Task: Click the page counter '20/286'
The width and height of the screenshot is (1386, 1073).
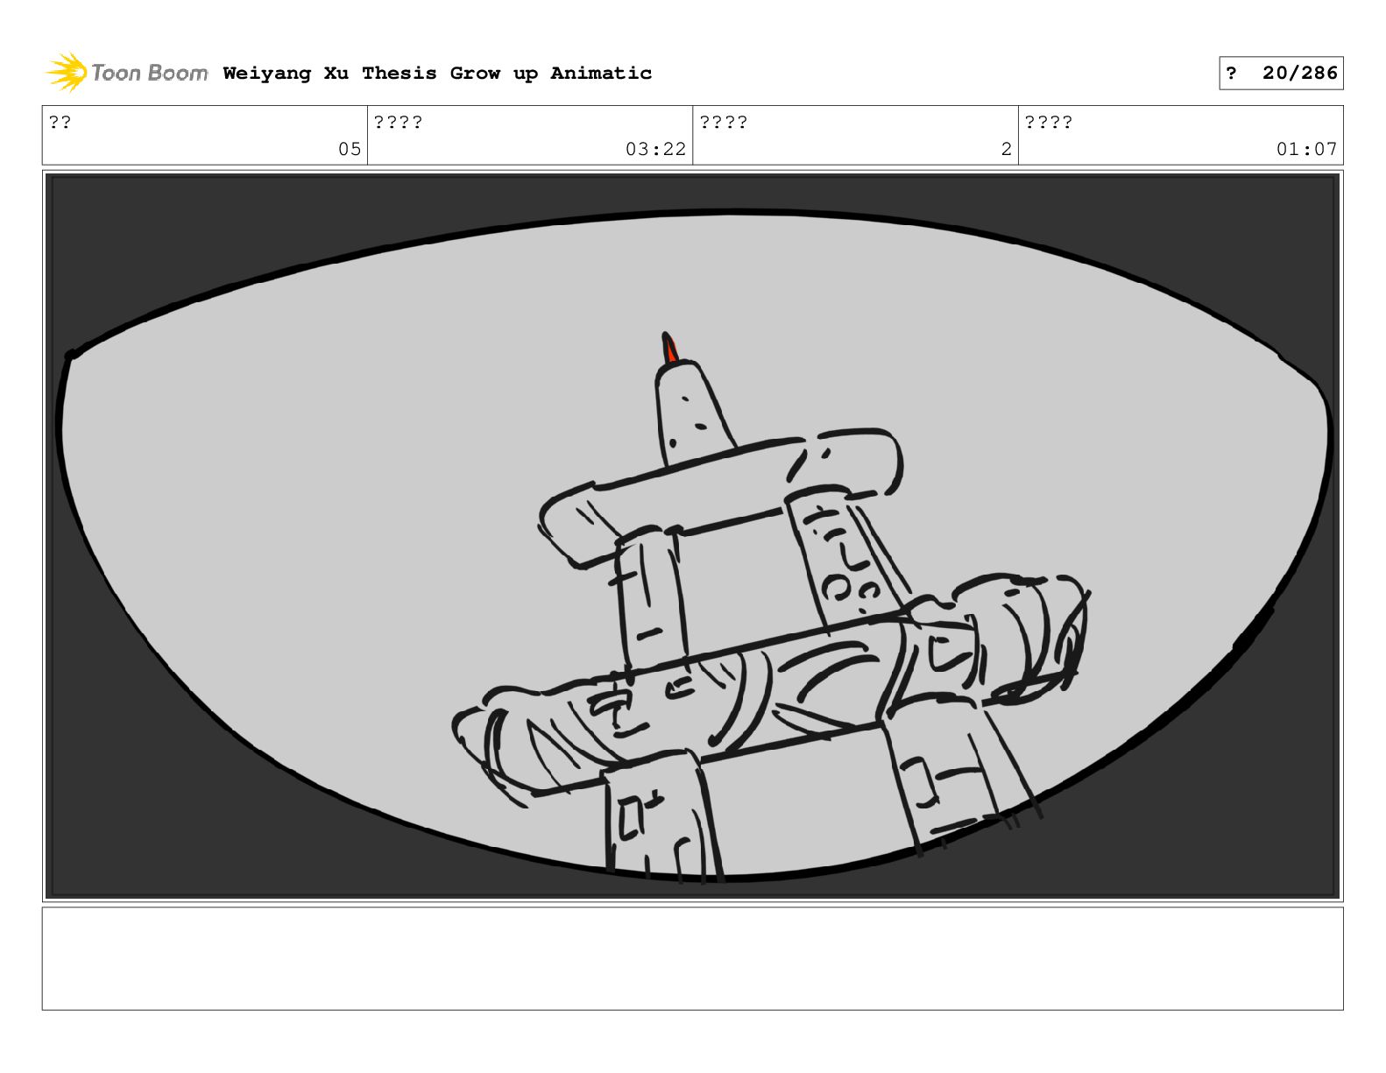Action: point(1300,74)
